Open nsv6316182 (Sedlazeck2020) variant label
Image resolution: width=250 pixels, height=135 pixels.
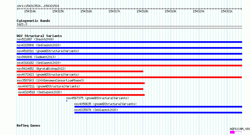click(x=39, y=63)
